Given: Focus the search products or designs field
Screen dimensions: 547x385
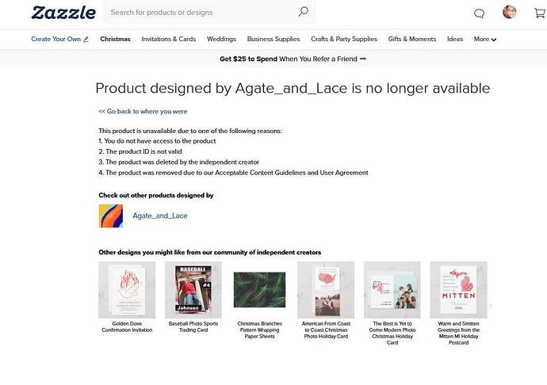Looking at the screenshot, I should pyautogui.click(x=202, y=13).
